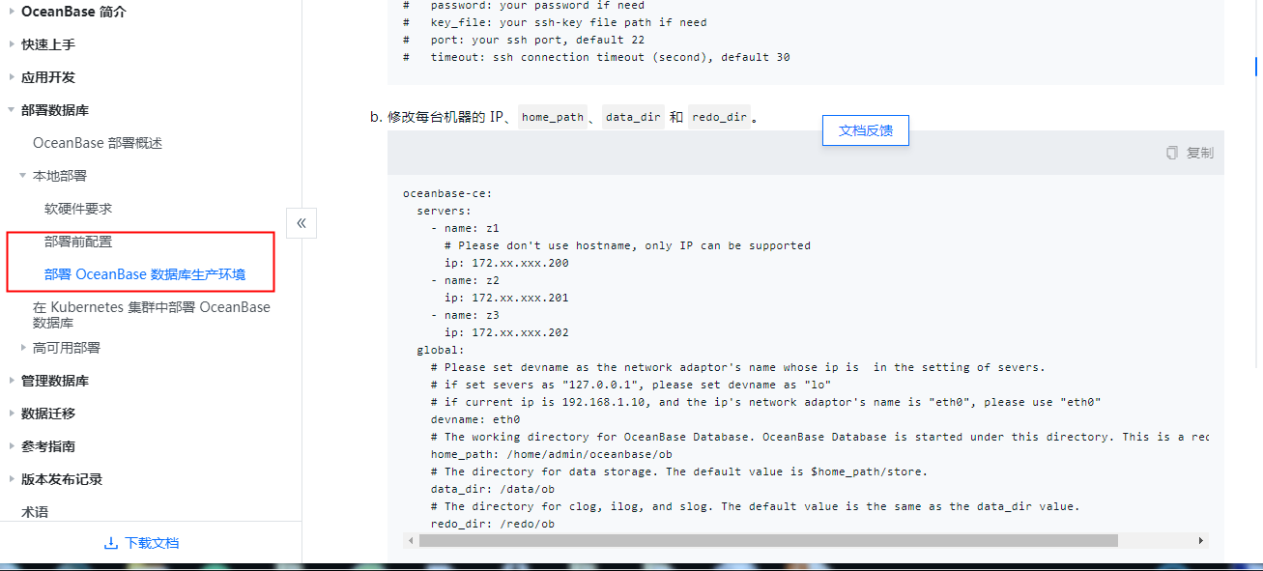Open the 软硬件要求 page
1263x571 pixels.
[78, 209]
